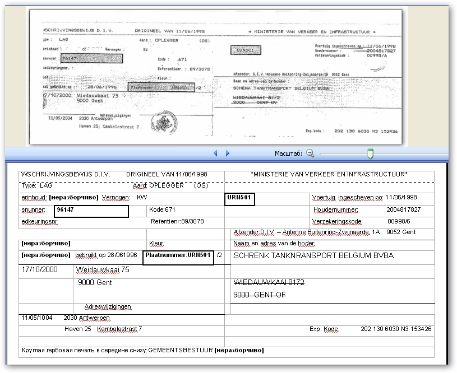The height and width of the screenshot is (373, 457).
Task: Click 'gebruikt op 28/061996' text
Action: [106, 255]
